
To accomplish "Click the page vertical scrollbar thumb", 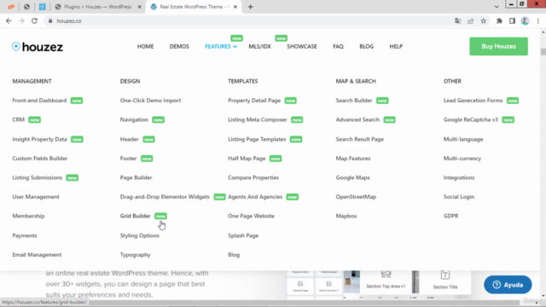I will point(543,52).
